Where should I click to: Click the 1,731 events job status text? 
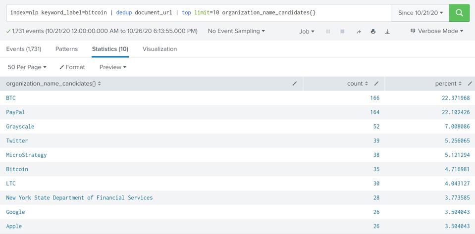pyautogui.click(x=102, y=31)
